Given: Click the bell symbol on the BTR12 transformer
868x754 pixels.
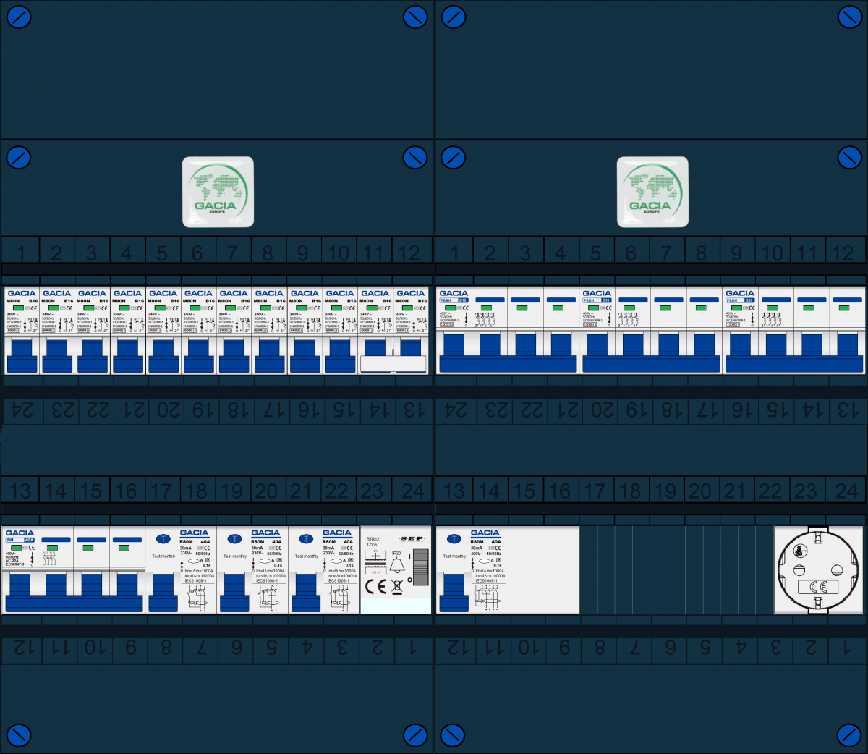Looking at the screenshot, I should [397, 566].
